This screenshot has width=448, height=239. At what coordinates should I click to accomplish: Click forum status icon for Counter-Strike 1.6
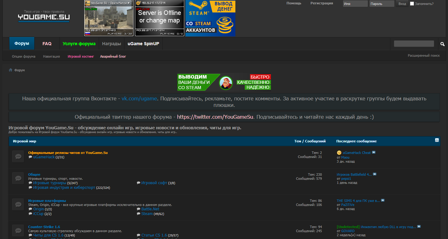[x=18, y=231]
